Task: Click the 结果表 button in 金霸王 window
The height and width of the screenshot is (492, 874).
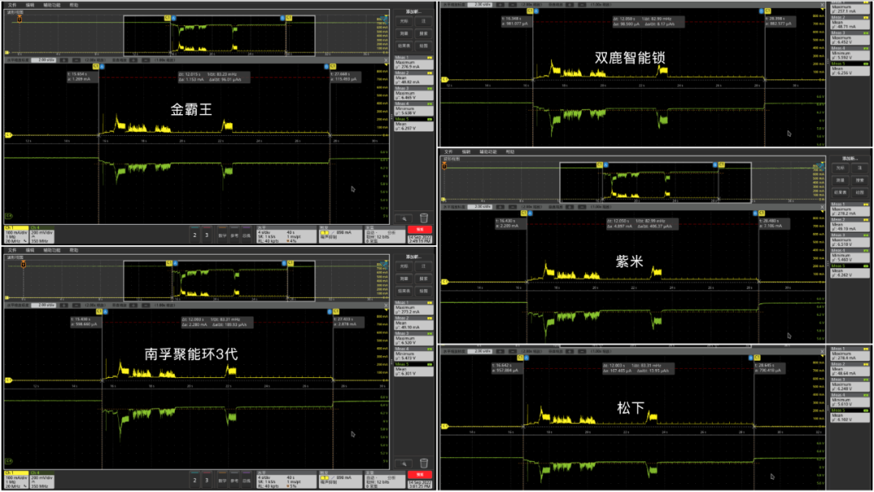Action: pos(404,45)
